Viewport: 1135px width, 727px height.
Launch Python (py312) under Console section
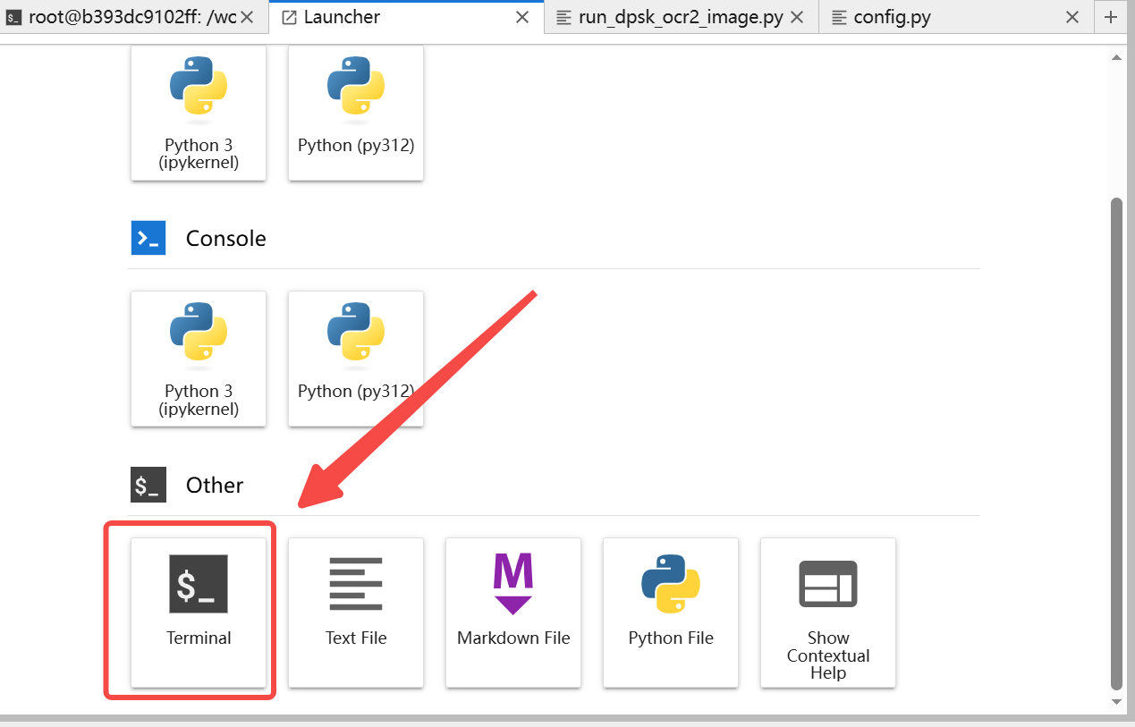click(x=356, y=358)
